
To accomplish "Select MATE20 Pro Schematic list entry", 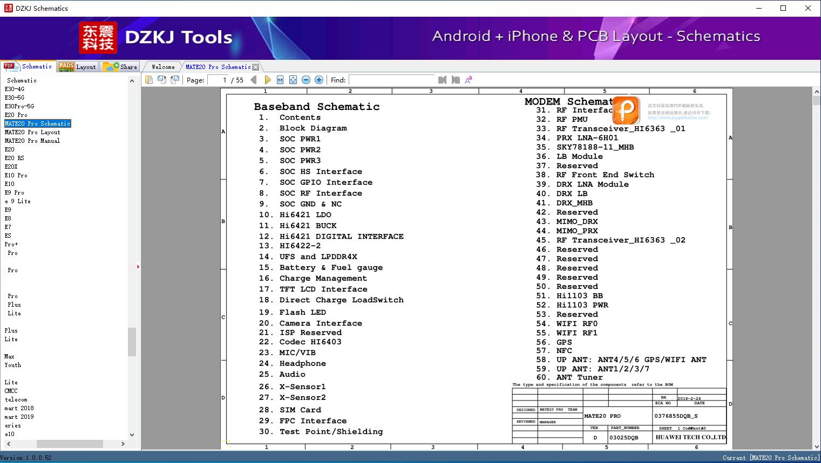I will pyautogui.click(x=38, y=123).
